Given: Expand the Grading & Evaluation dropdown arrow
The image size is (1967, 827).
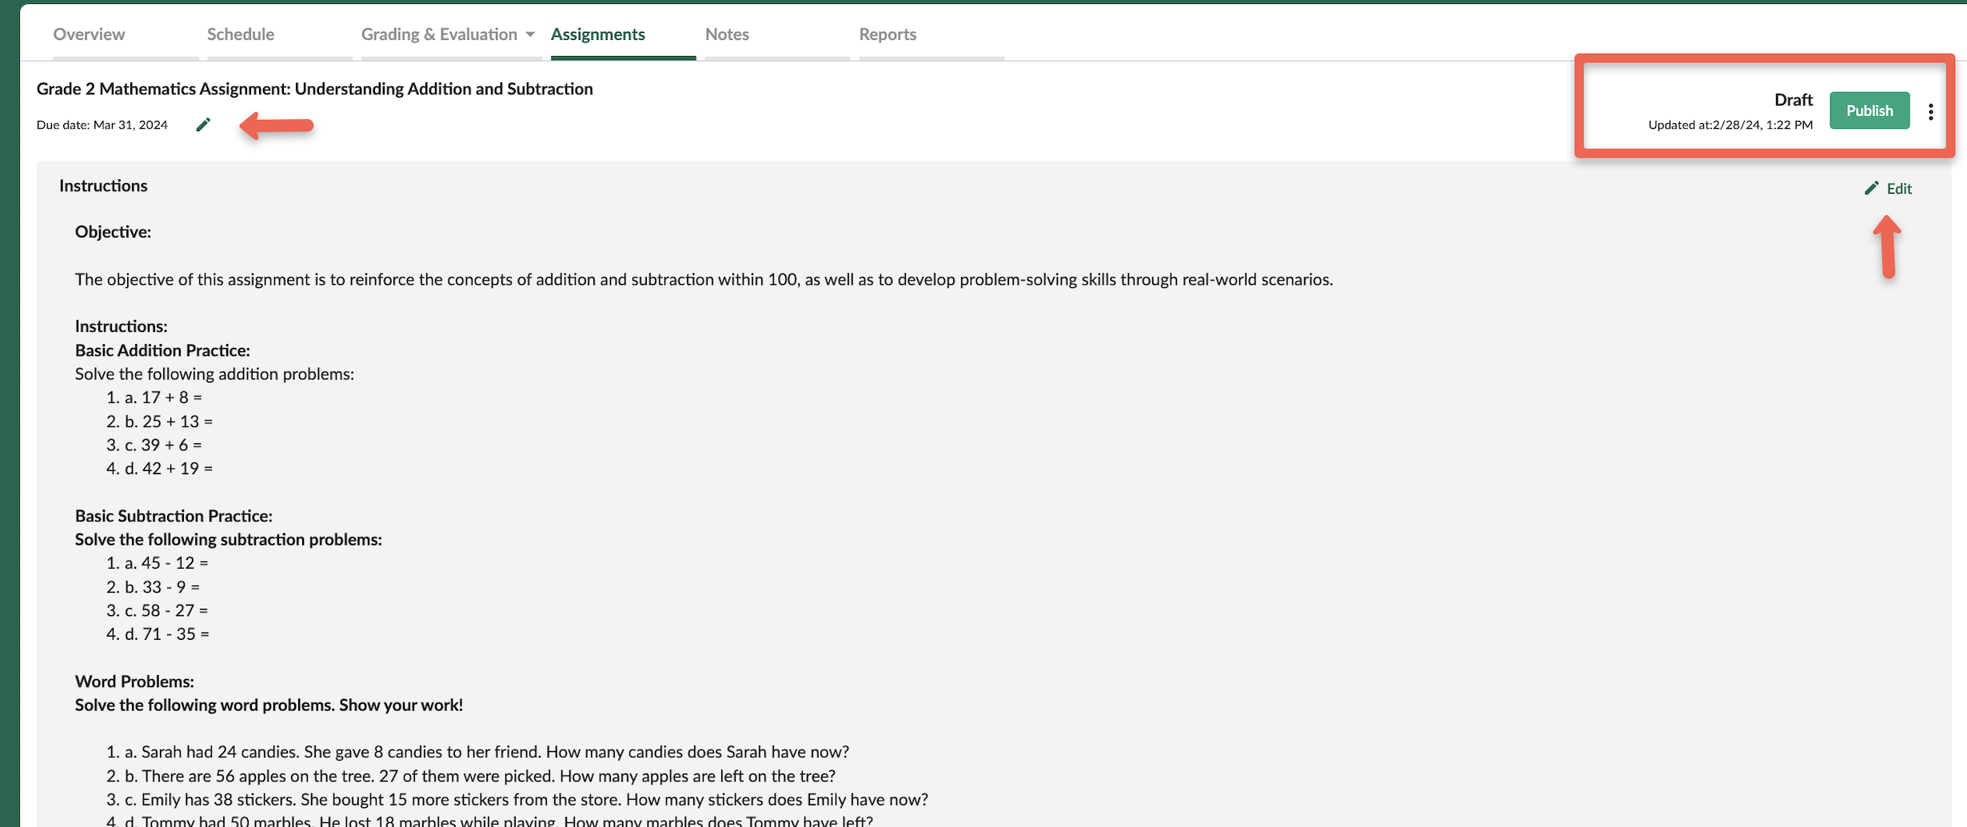Looking at the screenshot, I should coord(530,34).
